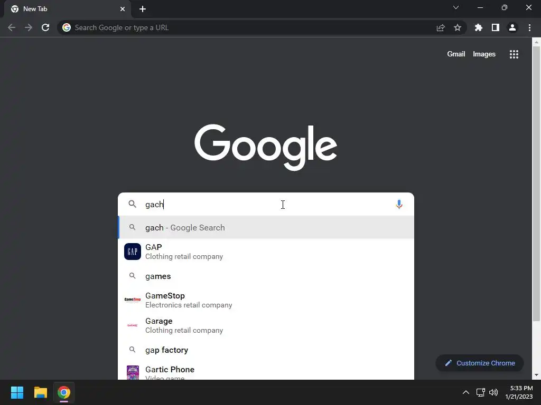
Task: Click in the Google search box text
Action: (x=267, y=204)
